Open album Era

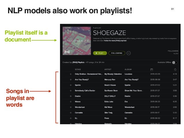click(126, 101)
